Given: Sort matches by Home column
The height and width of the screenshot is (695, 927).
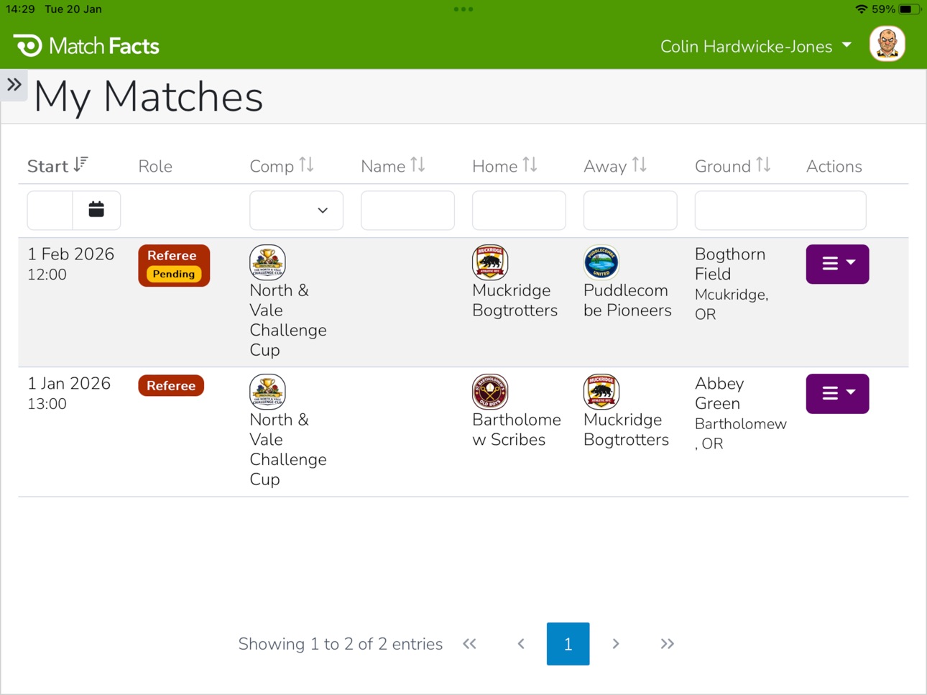Looking at the screenshot, I should tap(504, 166).
